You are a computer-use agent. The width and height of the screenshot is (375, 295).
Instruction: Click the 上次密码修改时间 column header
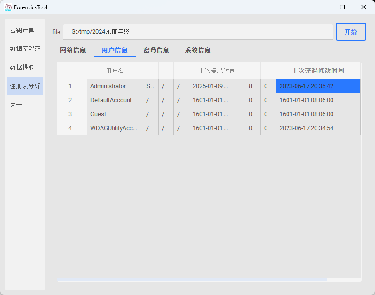(318, 70)
